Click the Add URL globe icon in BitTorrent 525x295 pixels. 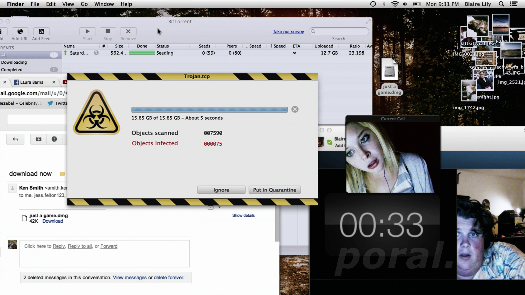(20, 31)
